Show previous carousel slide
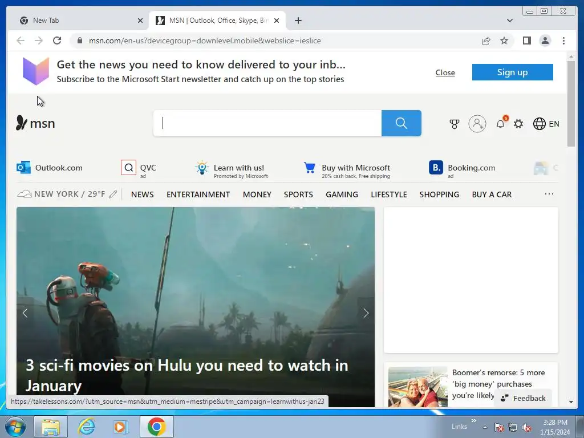Screen dimensions: 584x438 point(25,313)
